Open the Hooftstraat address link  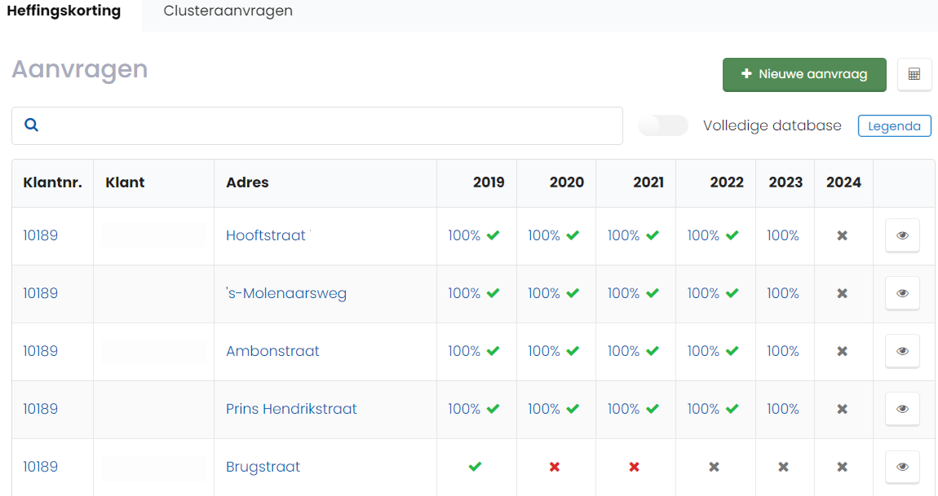pyautogui.click(x=266, y=235)
